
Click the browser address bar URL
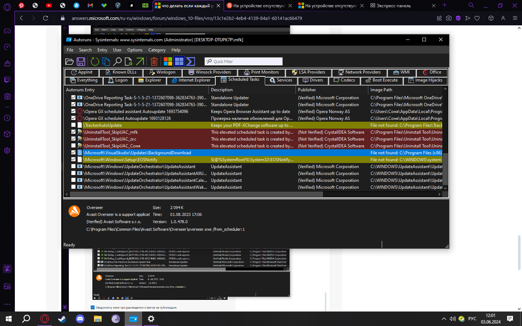click(187, 18)
